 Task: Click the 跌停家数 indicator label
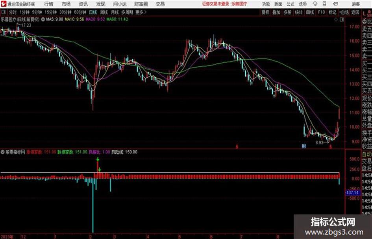72,152
